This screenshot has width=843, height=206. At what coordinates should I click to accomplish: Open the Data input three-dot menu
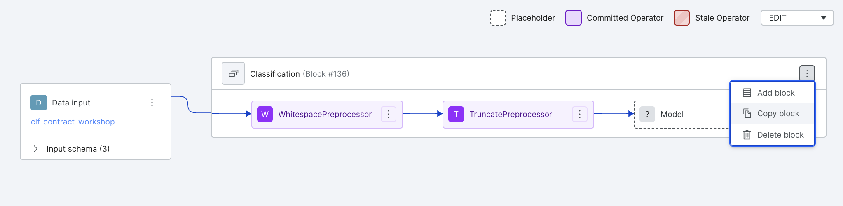152,103
